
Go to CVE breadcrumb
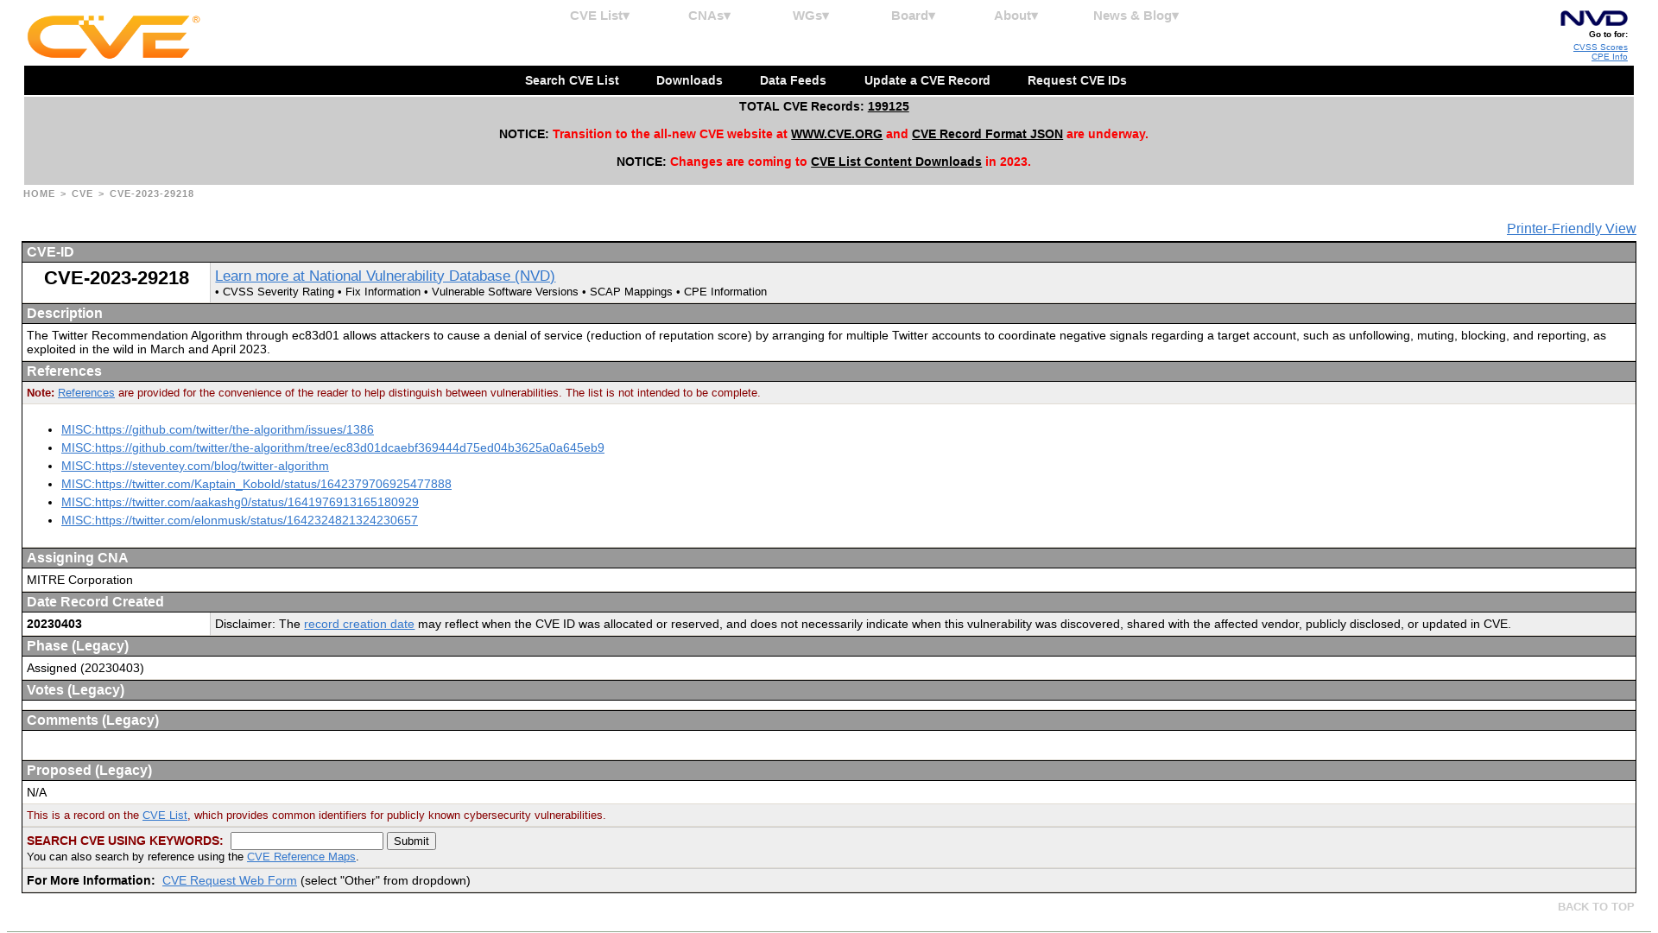[x=82, y=194]
